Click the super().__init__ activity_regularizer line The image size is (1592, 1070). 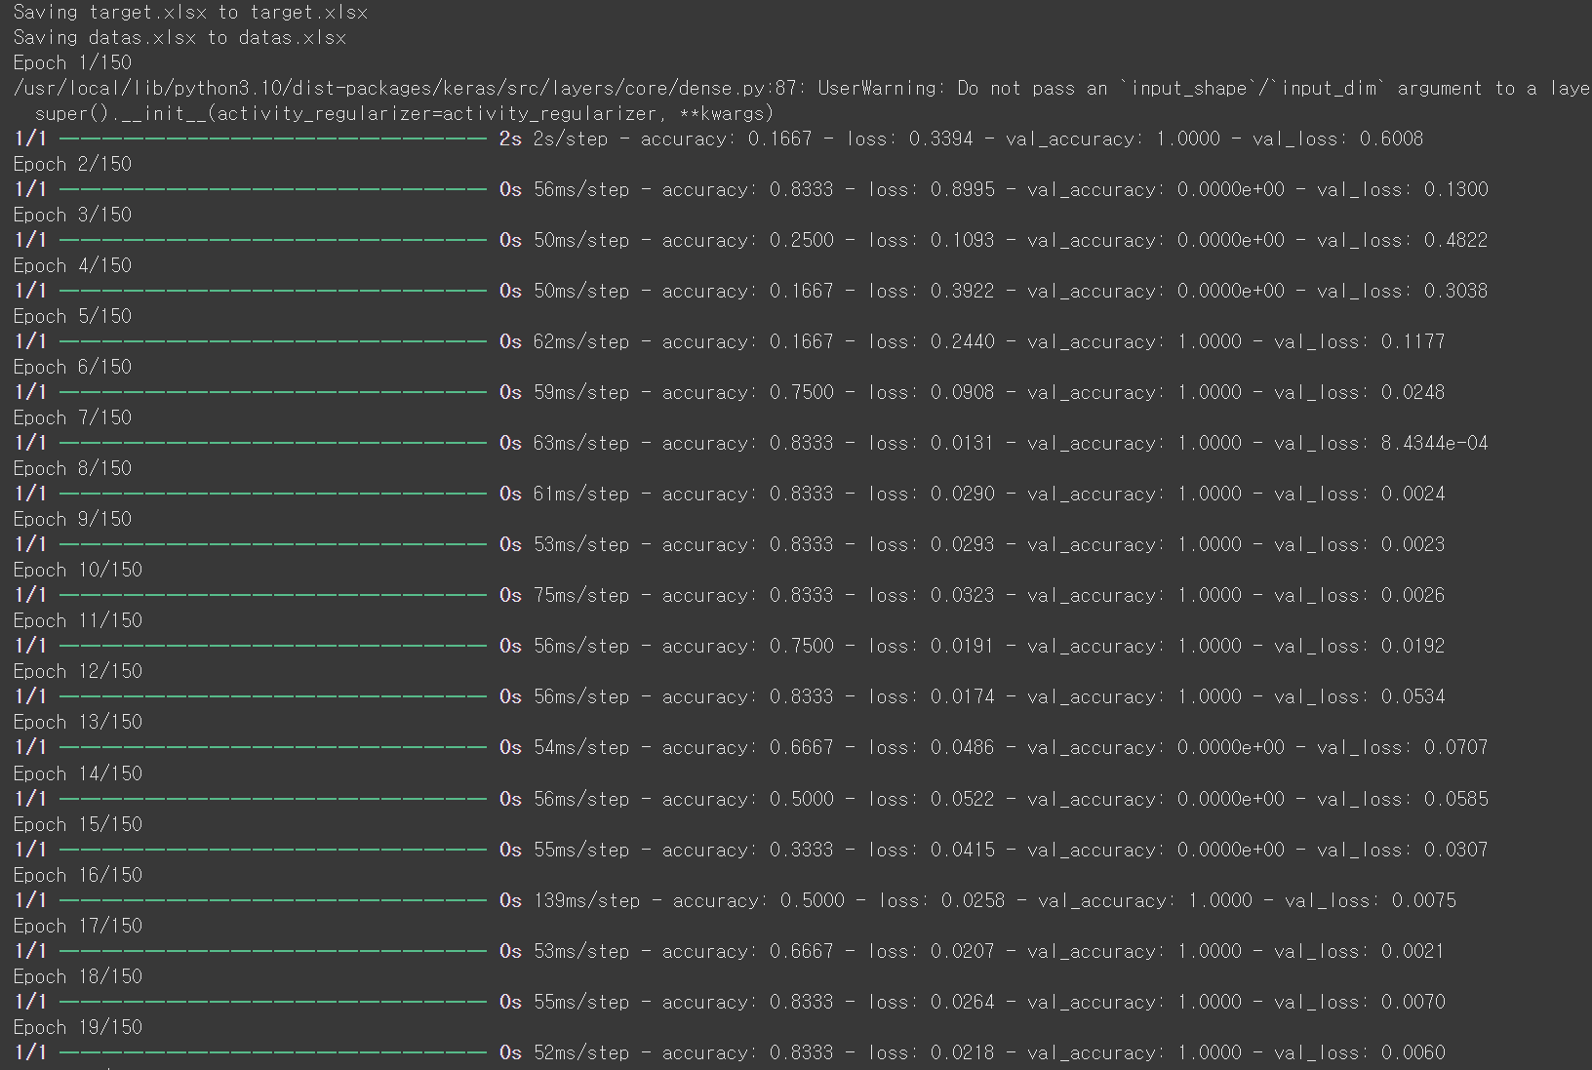tap(404, 114)
